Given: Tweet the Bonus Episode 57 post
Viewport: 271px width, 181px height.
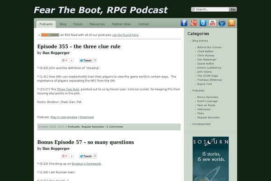Looking at the screenshot, I should click(86, 156).
